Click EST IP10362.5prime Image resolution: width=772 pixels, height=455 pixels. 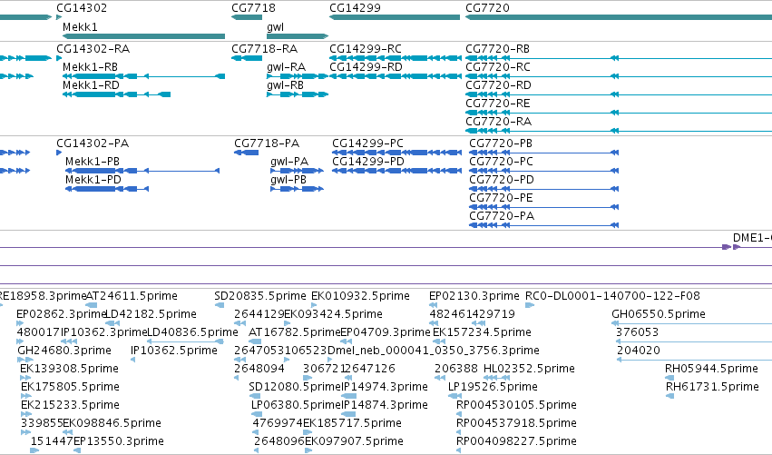[174, 351]
